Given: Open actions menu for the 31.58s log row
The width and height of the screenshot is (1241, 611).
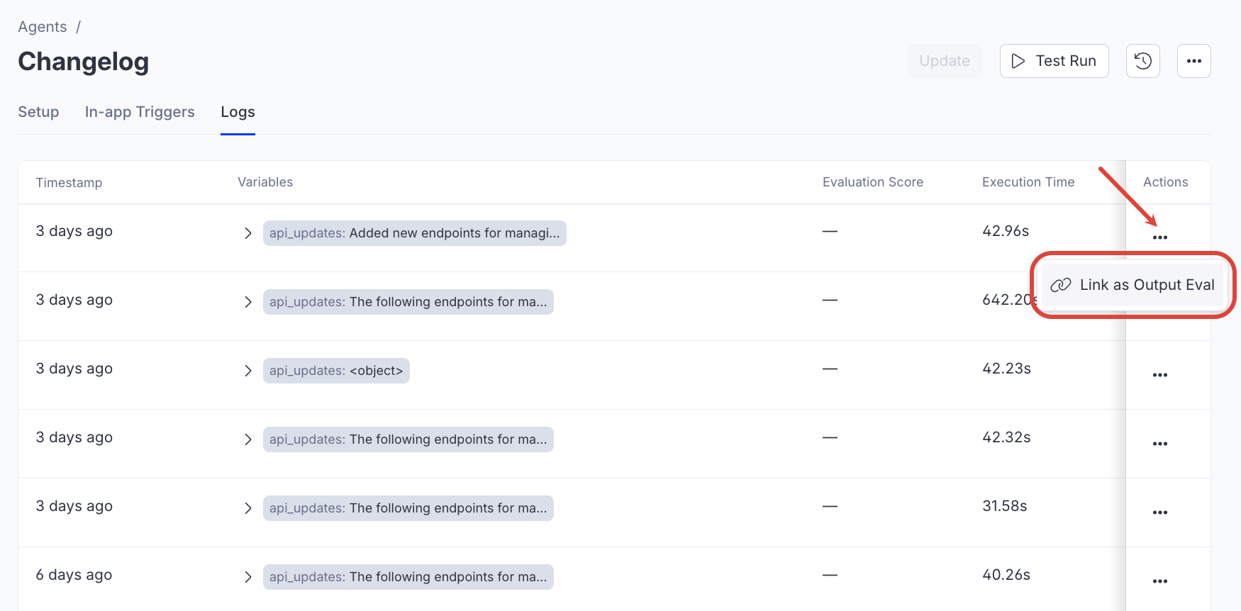Looking at the screenshot, I should click(x=1159, y=512).
